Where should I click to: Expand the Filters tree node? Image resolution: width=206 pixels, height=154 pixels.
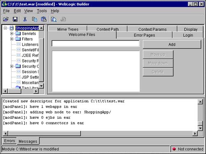coord(12,39)
